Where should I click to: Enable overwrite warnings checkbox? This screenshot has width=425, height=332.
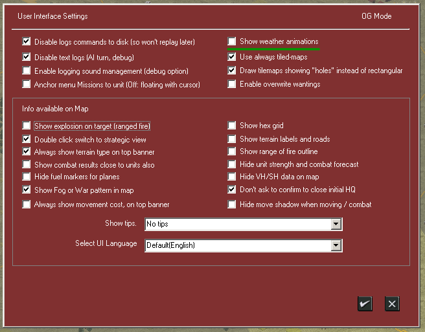pos(232,84)
